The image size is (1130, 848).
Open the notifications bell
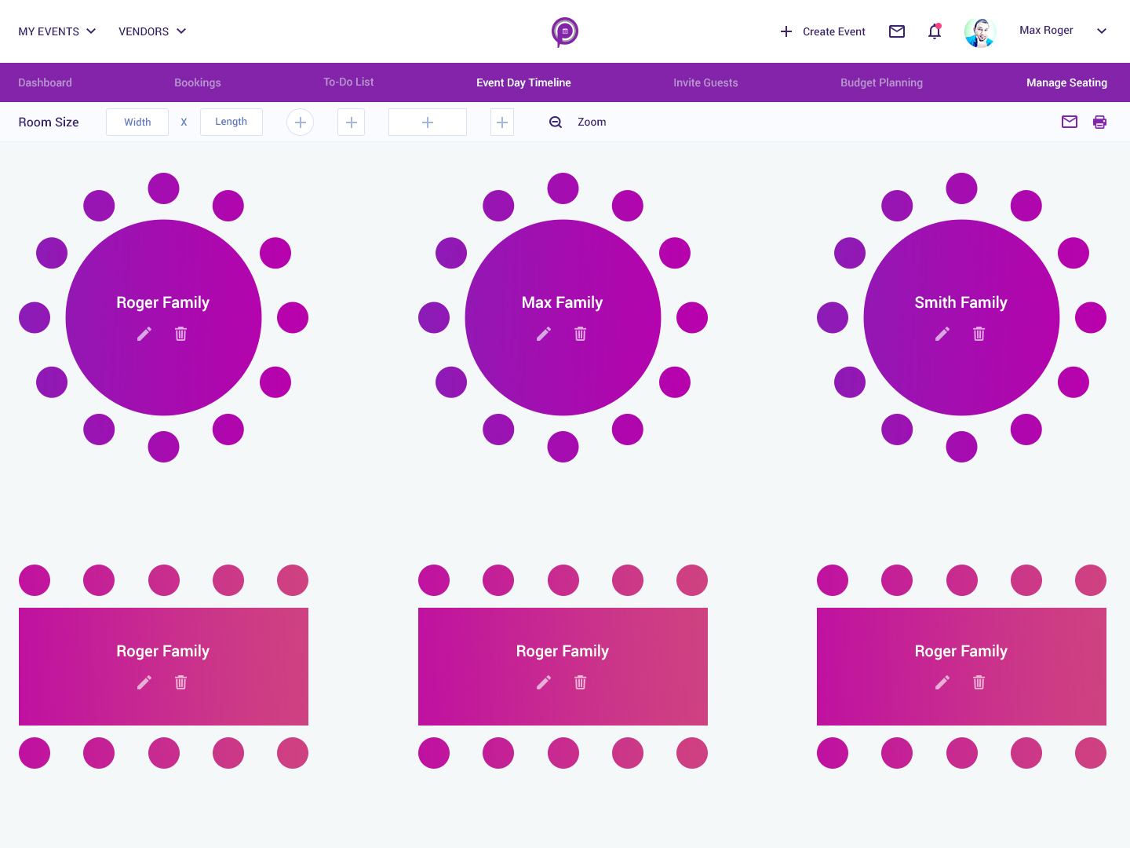pos(935,31)
